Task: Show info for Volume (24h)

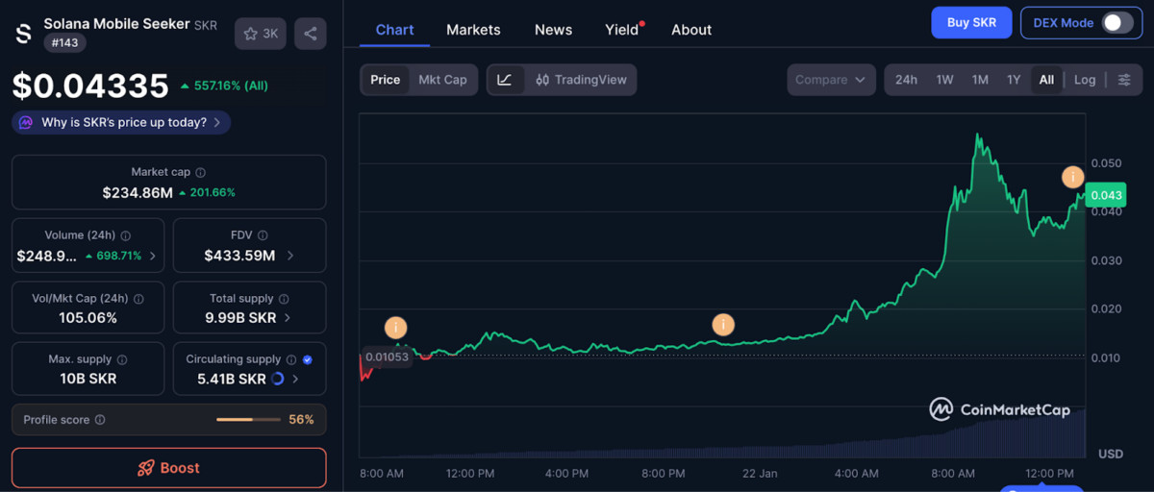Action: click(x=126, y=235)
